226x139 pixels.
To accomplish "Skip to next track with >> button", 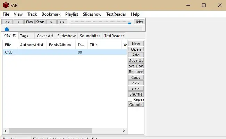I will [x=62, y=22].
